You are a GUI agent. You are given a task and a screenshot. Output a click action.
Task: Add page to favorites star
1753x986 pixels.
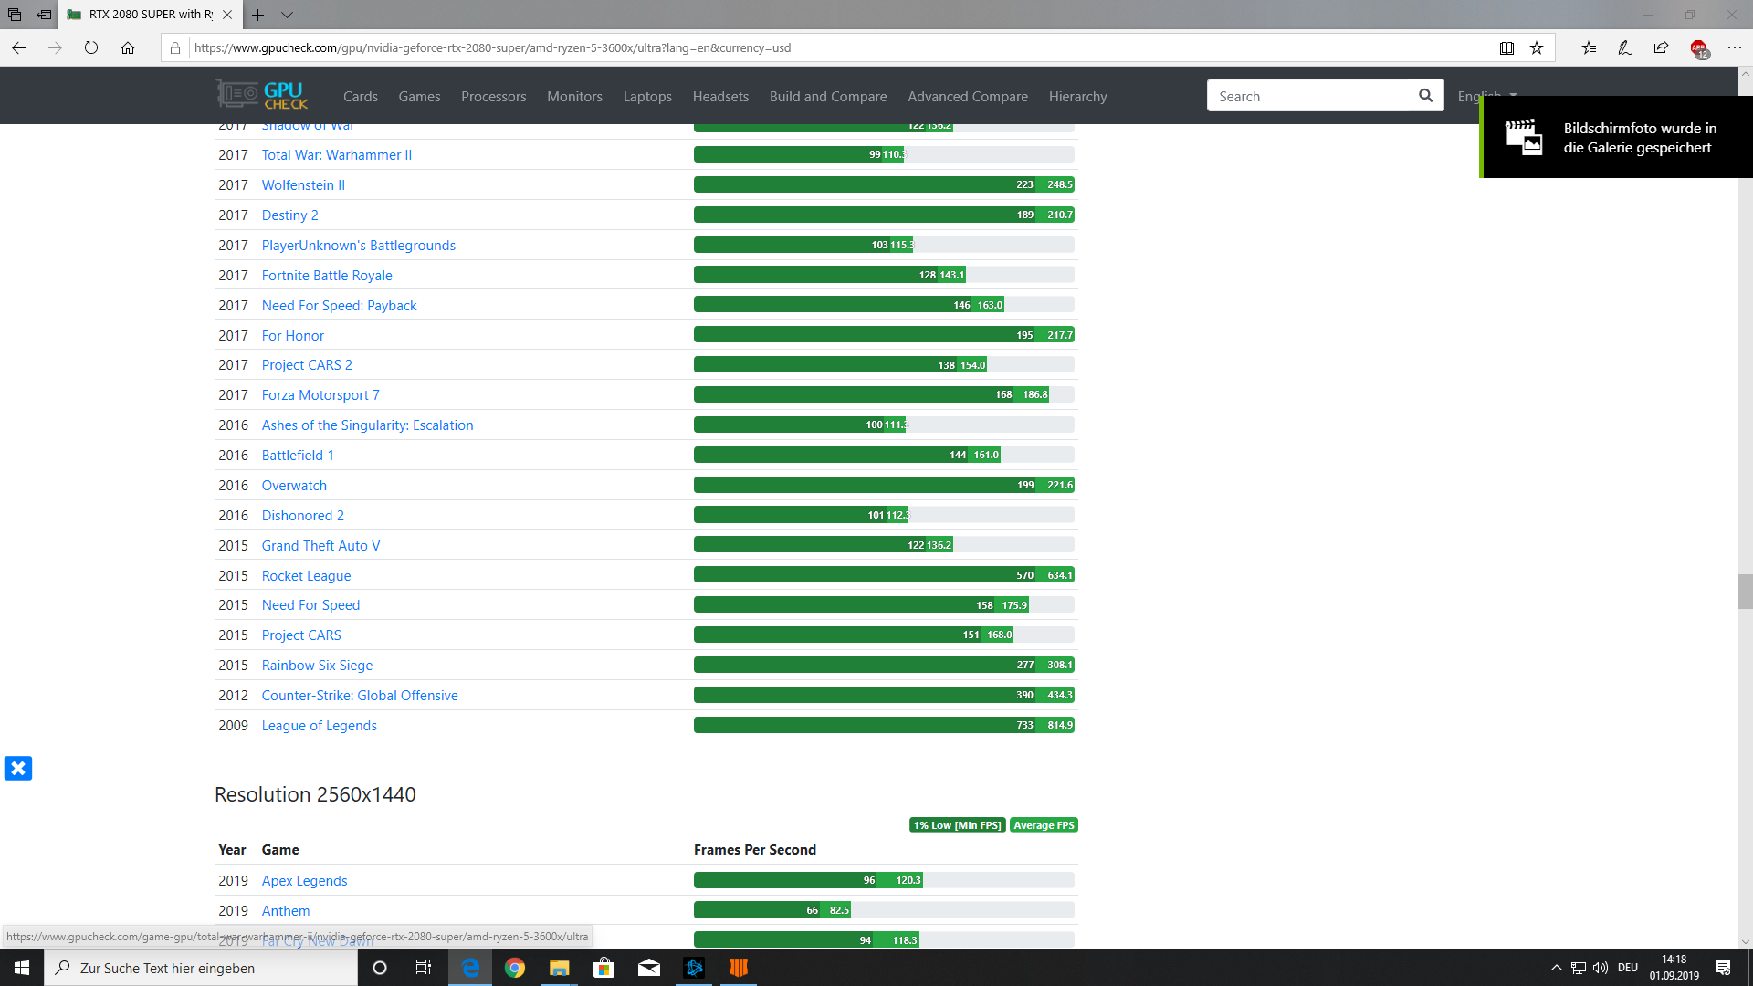(x=1537, y=48)
